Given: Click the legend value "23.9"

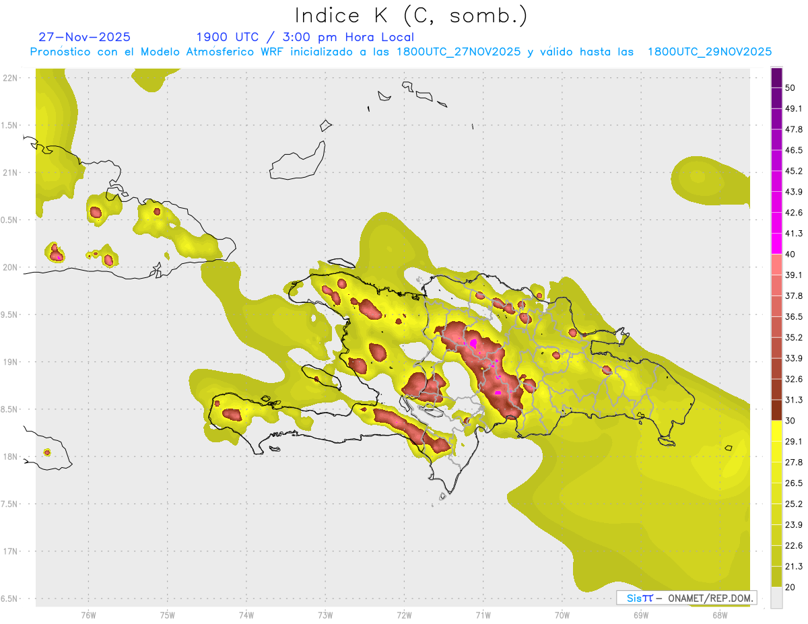Looking at the screenshot, I should [x=794, y=524].
